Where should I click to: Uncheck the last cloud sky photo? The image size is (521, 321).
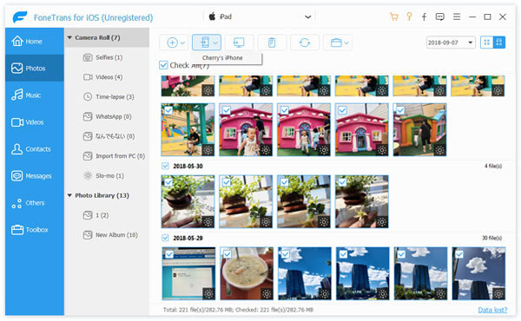pyautogui.click(x=458, y=254)
